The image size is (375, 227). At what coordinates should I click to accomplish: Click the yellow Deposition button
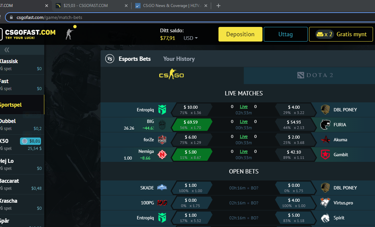point(240,34)
